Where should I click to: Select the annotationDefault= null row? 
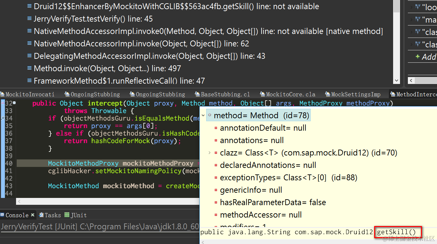(263, 128)
